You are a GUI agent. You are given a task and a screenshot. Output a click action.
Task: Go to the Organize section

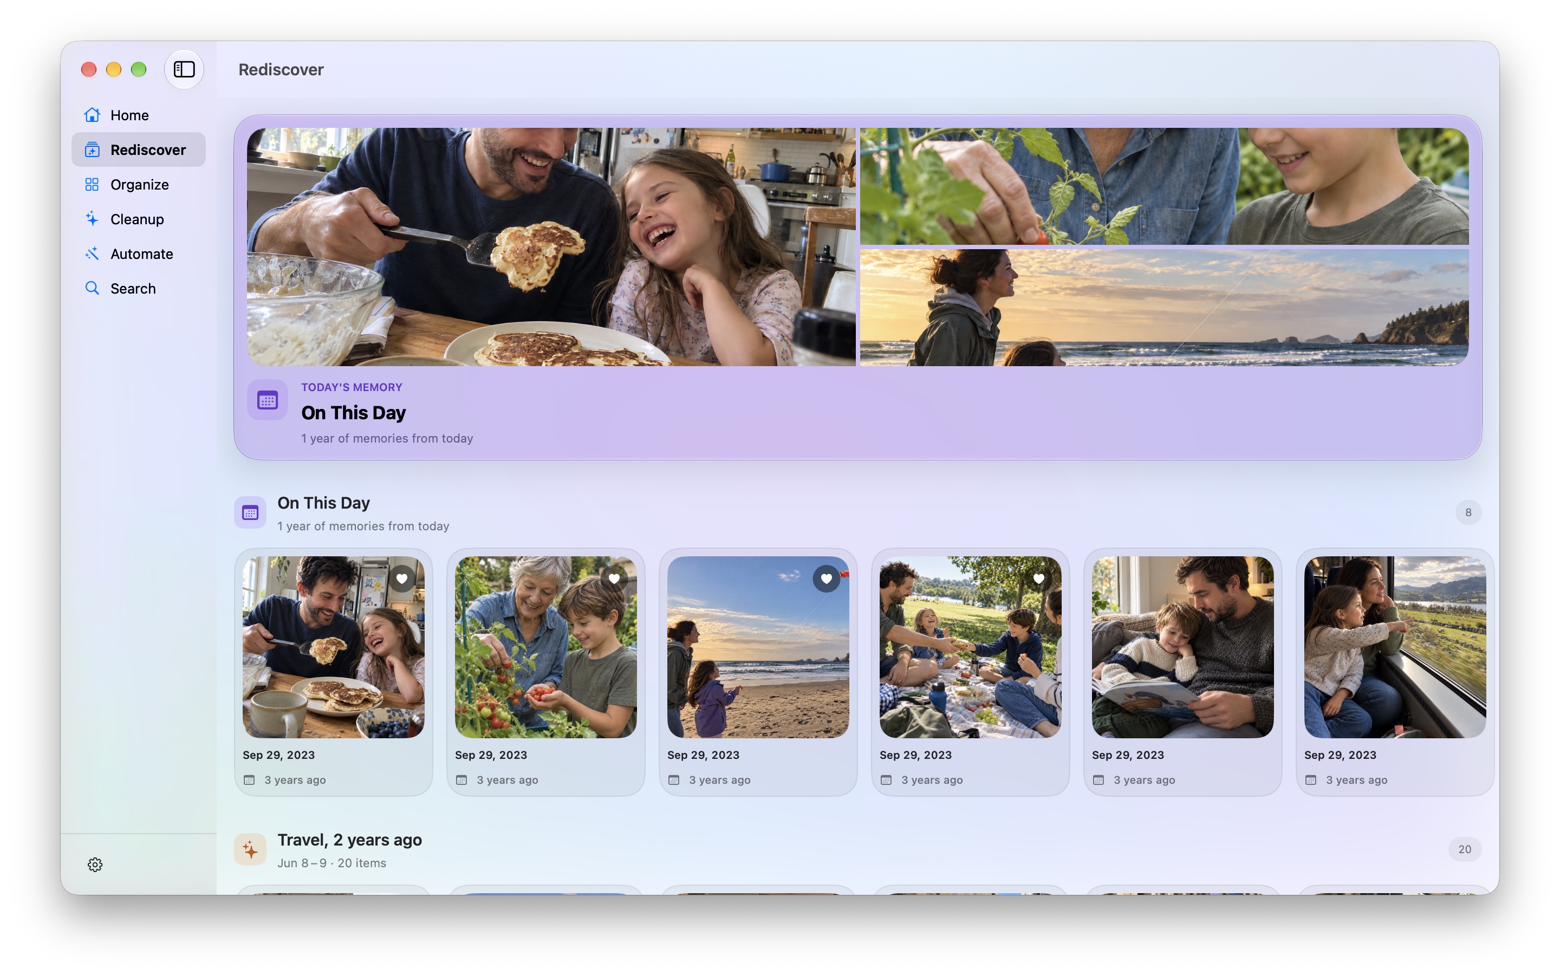[x=139, y=184]
